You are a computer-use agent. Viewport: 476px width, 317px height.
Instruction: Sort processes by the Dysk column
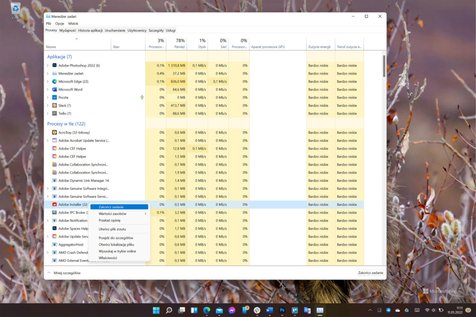tap(198, 44)
